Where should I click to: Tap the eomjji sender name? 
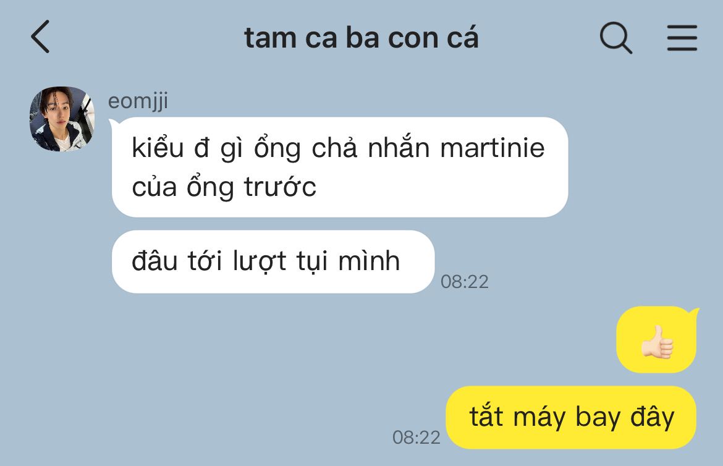(138, 101)
